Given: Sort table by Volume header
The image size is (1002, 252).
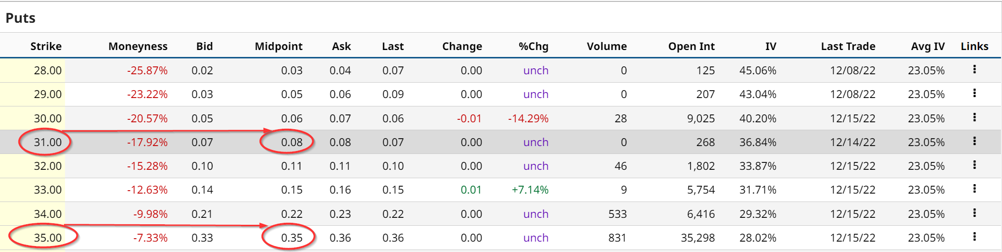Looking at the screenshot, I should [x=606, y=47].
